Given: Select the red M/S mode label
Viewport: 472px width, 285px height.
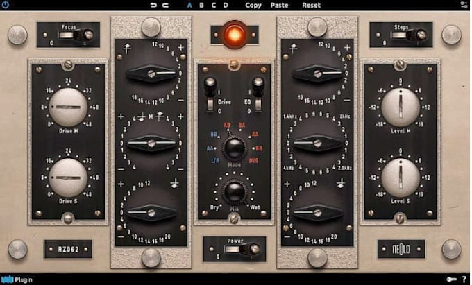Looking at the screenshot, I should (x=253, y=161).
